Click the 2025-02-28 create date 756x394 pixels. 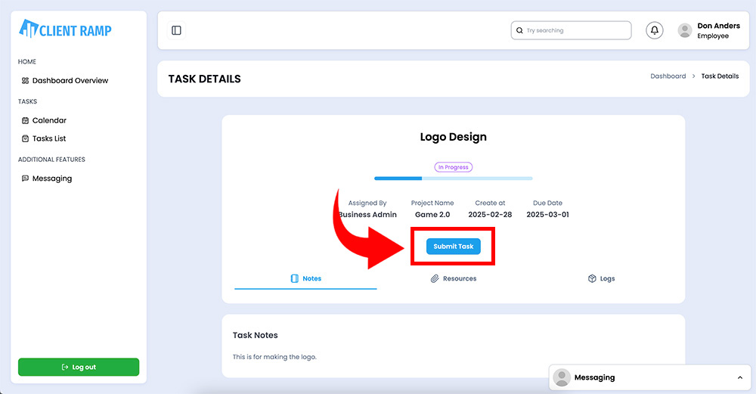(490, 215)
